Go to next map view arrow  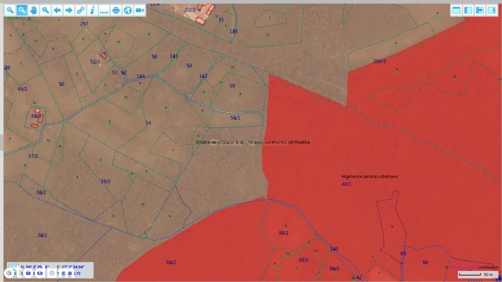tap(69, 10)
